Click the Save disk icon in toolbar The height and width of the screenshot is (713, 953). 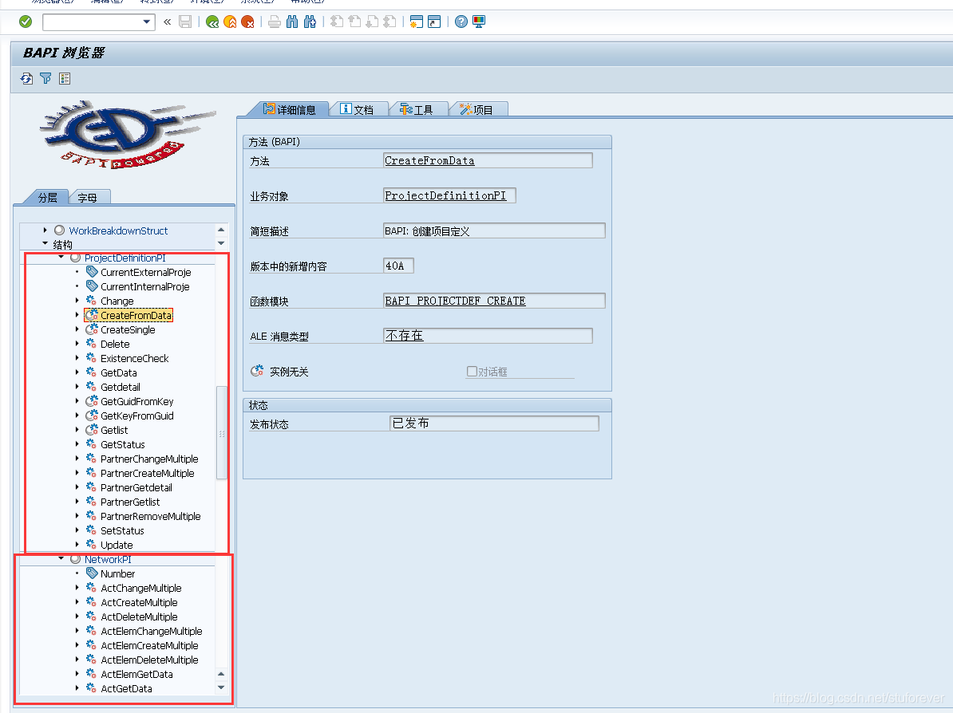[x=185, y=22]
